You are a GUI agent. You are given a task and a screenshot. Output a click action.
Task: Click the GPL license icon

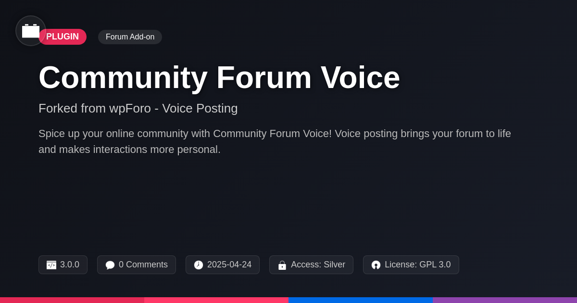coord(376,265)
